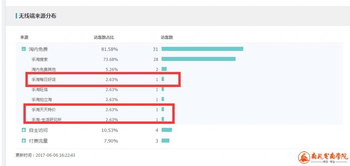Click the 来源 column header
Image resolution: width=350 pixels, height=166 pixels.
coord(24,37)
